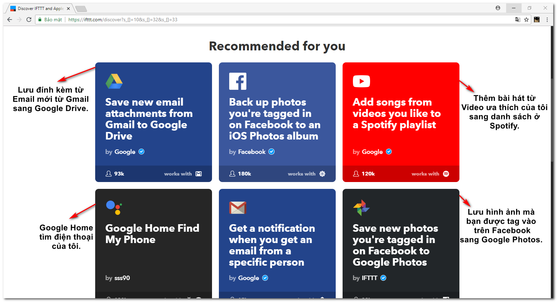Close the Discover IFTTT tab
557x302 pixels.
pos(68,9)
